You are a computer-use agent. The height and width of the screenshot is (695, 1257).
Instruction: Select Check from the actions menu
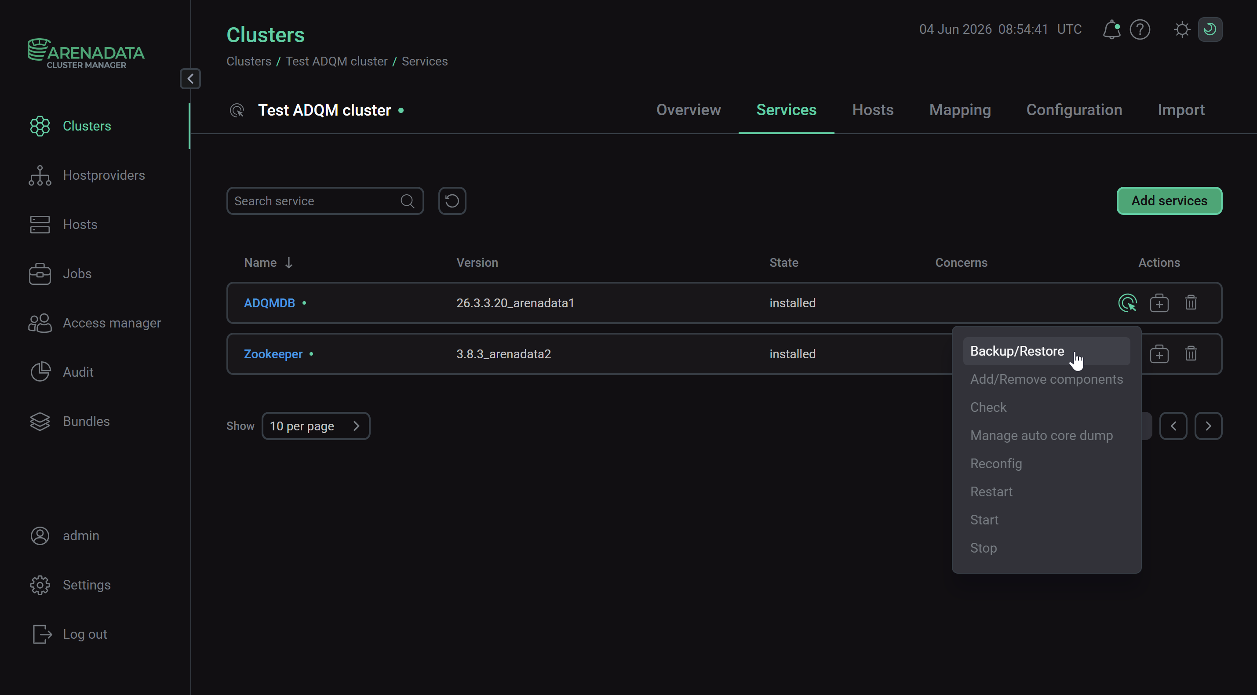(x=1046, y=407)
